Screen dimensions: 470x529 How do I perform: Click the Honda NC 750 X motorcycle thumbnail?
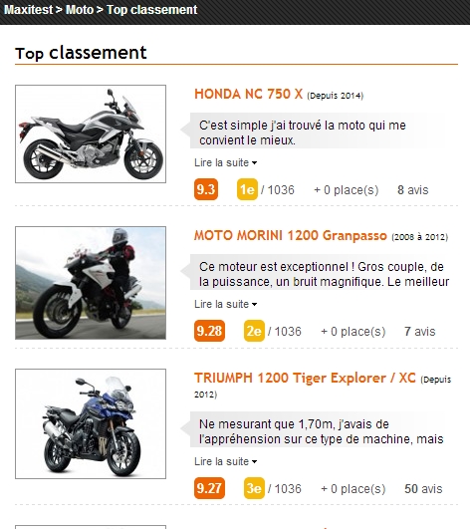(x=91, y=133)
